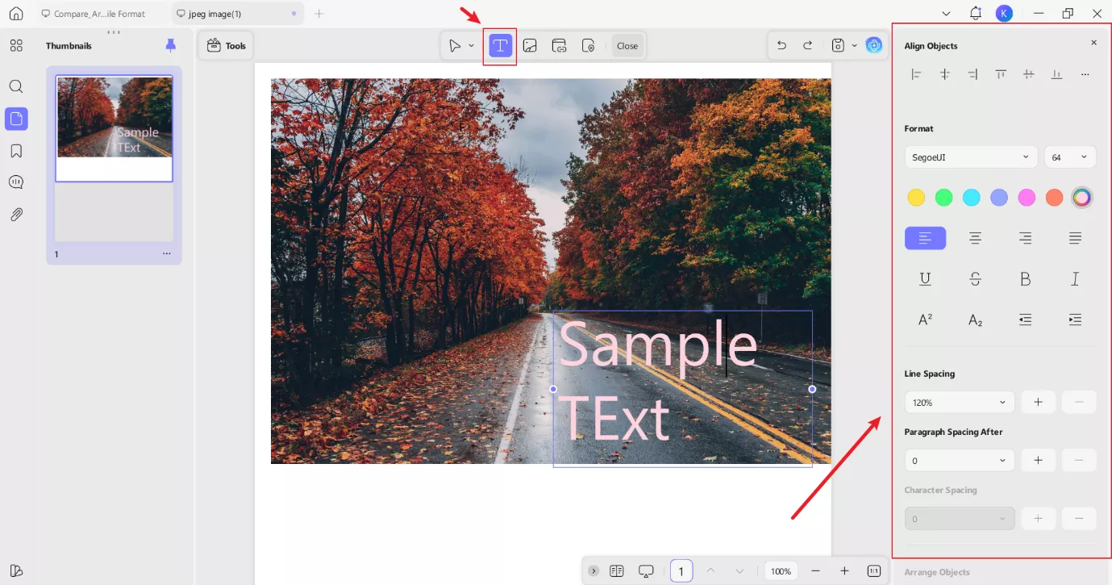Open the Line Spacing 120% dropdown

click(x=959, y=402)
